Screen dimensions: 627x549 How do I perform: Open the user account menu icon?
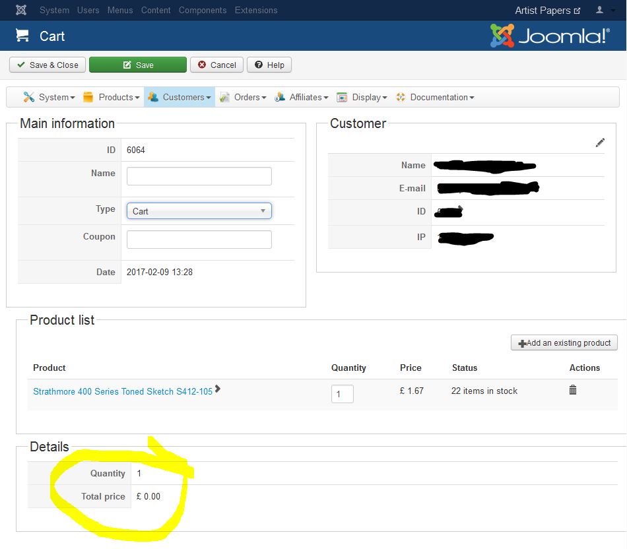(x=599, y=10)
